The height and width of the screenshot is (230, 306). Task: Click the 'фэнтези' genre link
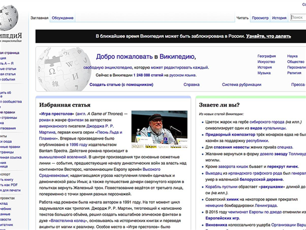pos(75,120)
